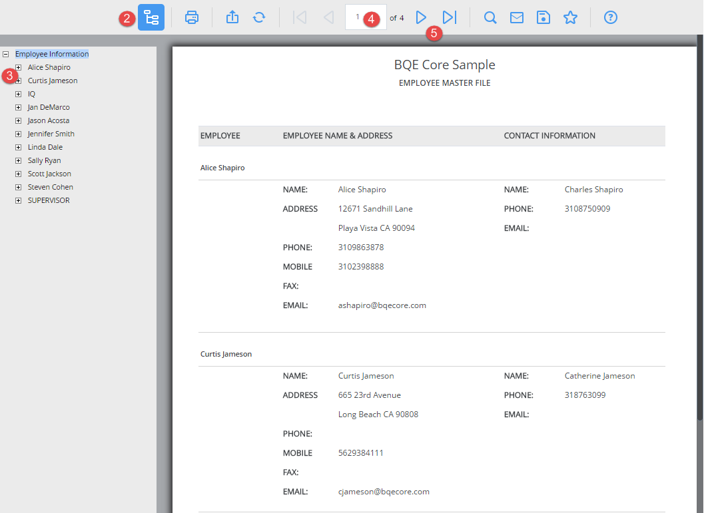Click the email ashapiro@bqecore.com

[x=382, y=305]
